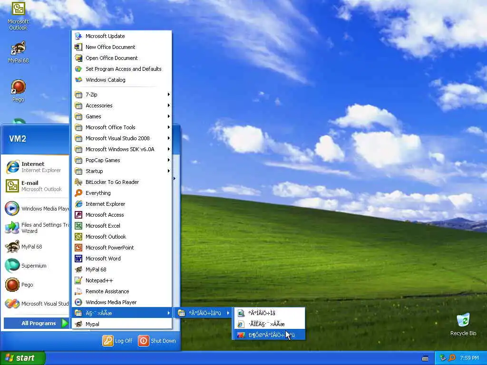Launch Open Office Document entry
Image resolution: width=487 pixels, height=365 pixels.
tap(122, 58)
